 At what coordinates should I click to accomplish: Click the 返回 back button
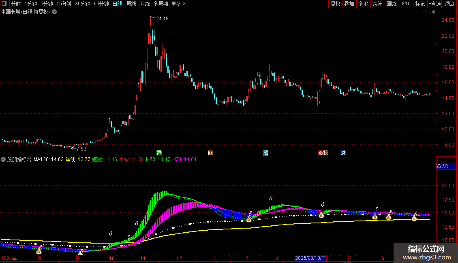pos(449,4)
